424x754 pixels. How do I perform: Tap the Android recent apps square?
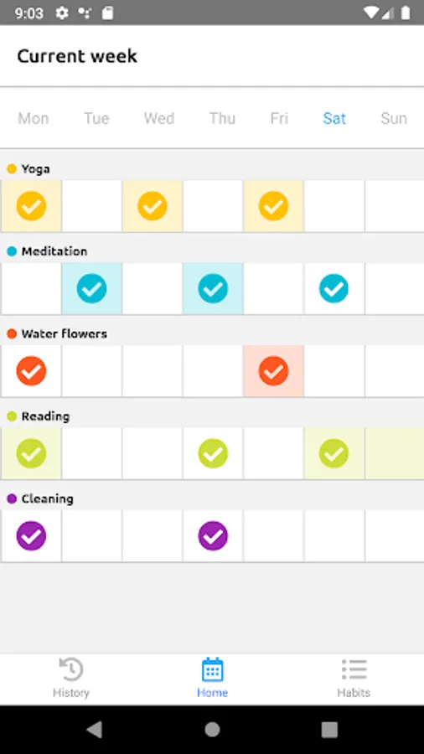(x=329, y=730)
